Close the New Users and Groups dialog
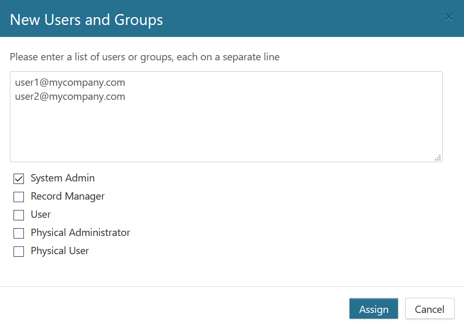 [x=448, y=17]
